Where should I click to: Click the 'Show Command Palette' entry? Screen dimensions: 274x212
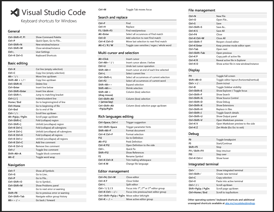pyautogui.click(x=48, y=37)
